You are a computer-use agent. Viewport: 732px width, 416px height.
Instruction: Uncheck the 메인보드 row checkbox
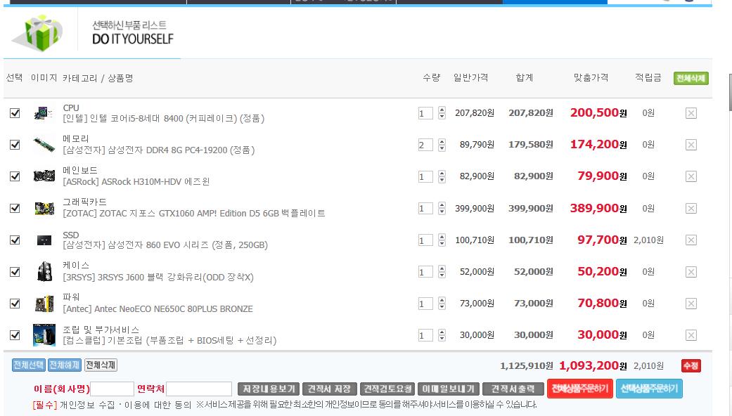tap(15, 177)
